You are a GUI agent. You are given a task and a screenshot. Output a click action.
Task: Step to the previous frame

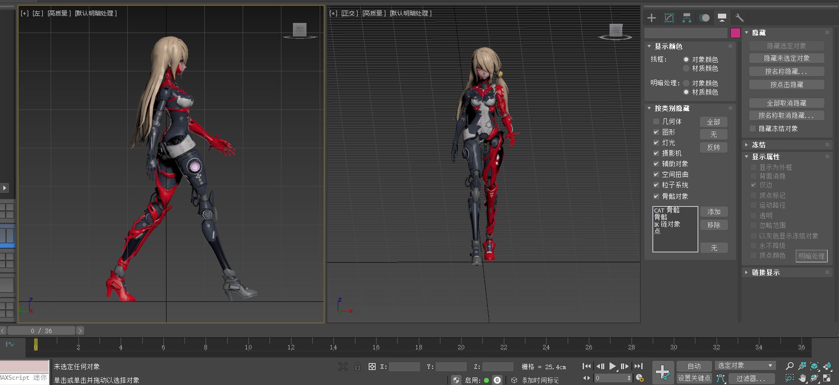600,366
